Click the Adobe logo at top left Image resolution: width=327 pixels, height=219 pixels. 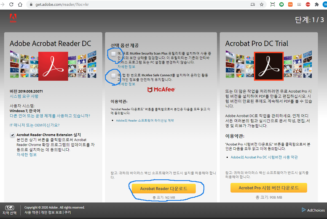point(13,18)
